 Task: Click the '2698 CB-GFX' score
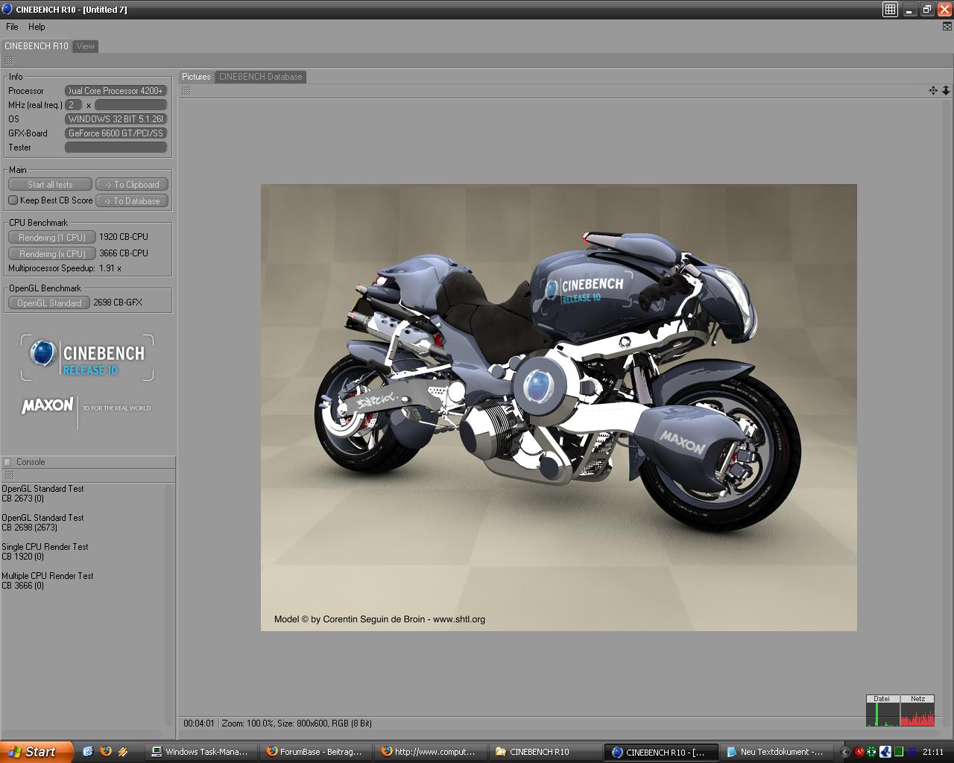pos(118,303)
